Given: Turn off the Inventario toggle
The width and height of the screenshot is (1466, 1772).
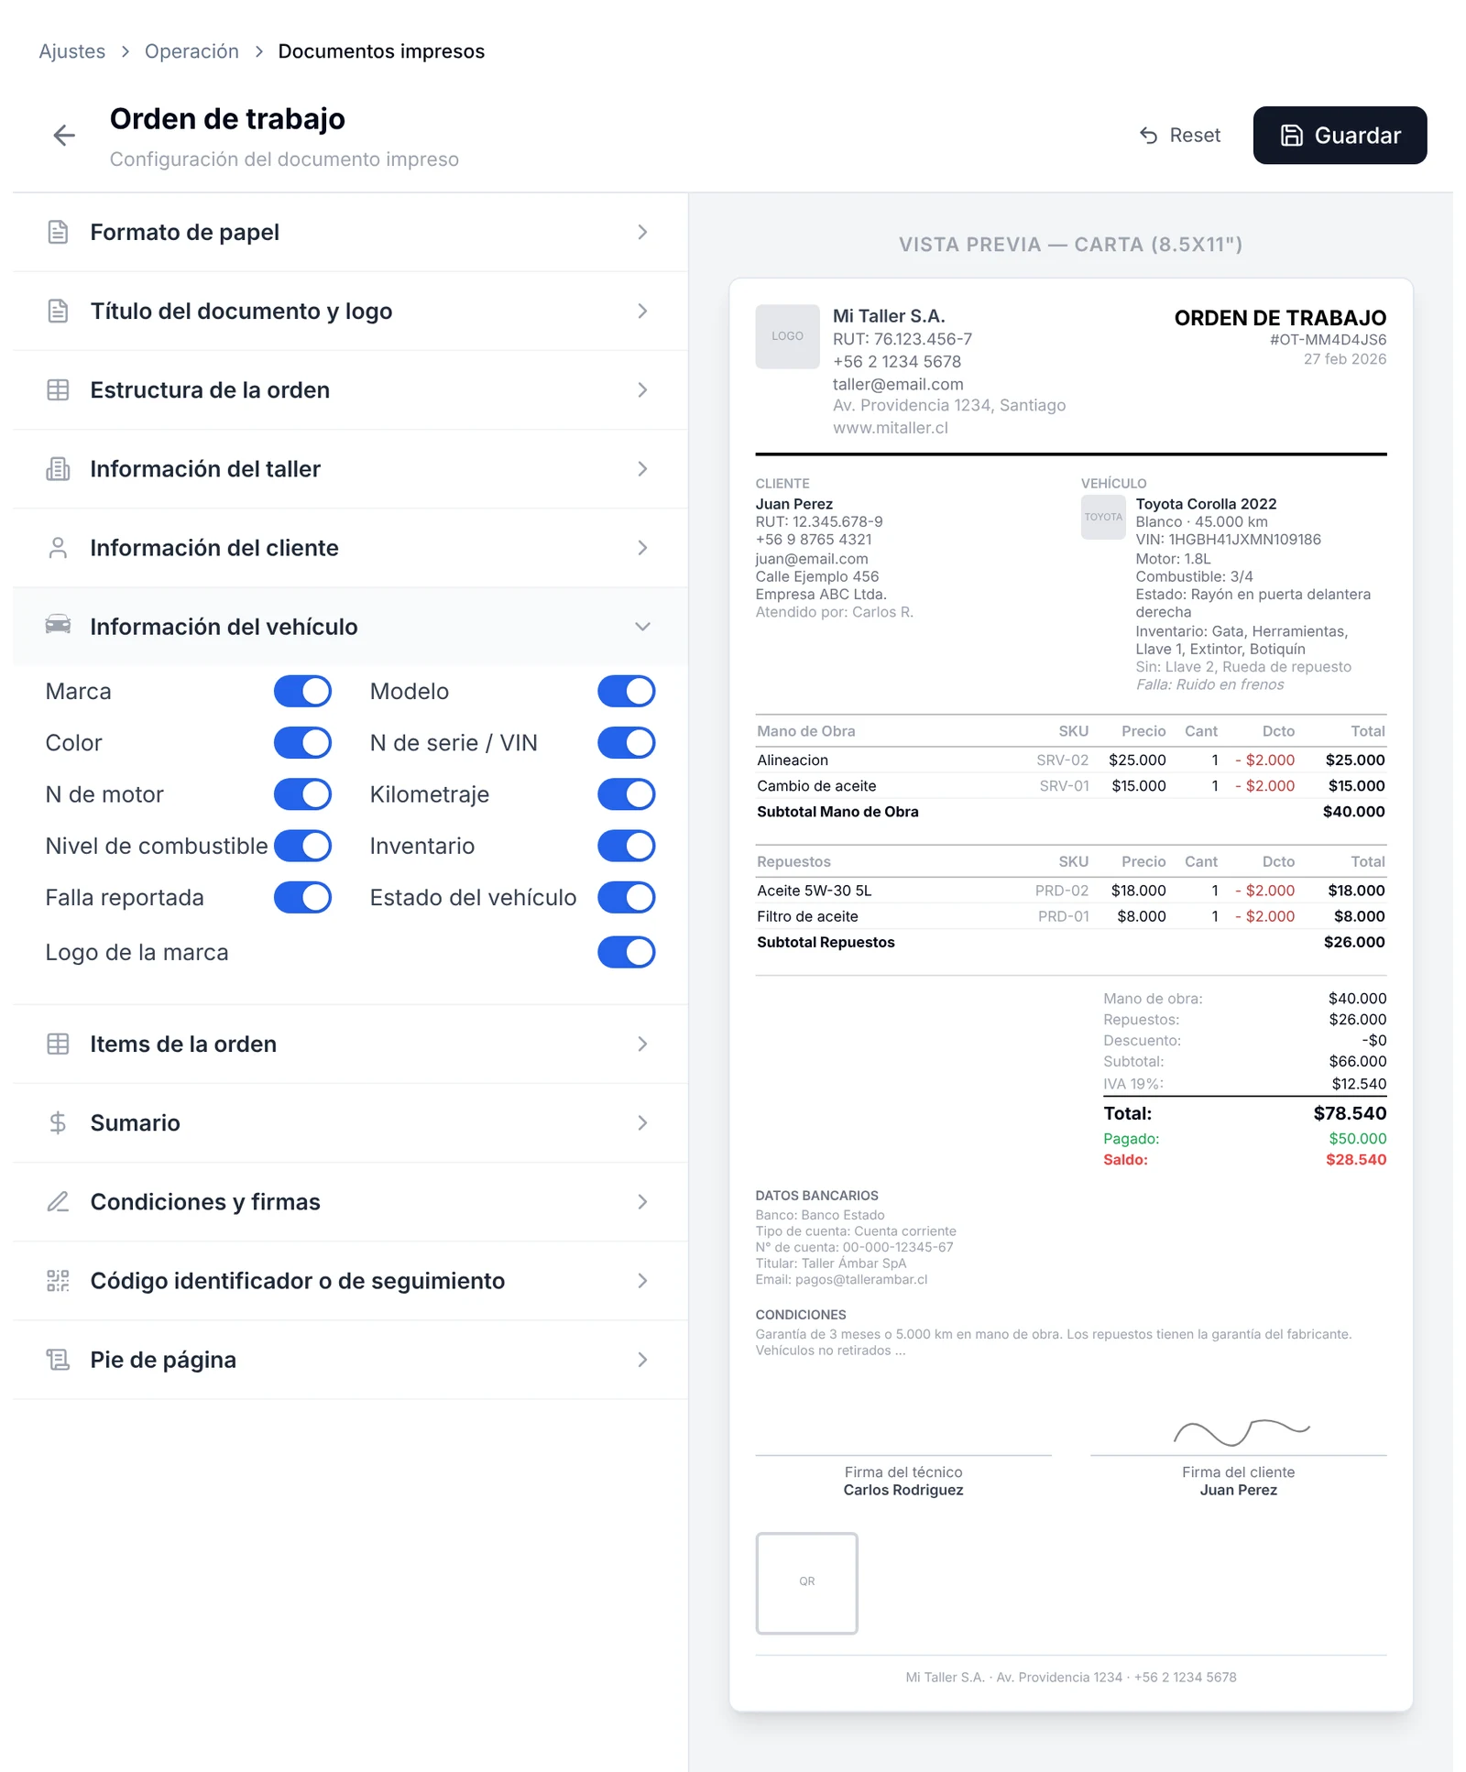Looking at the screenshot, I should point(627,845).
